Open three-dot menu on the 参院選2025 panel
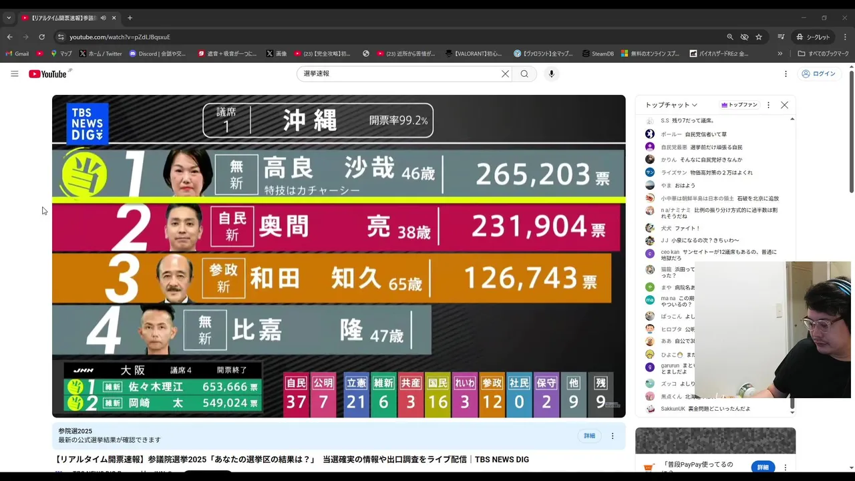 [613, 436]
